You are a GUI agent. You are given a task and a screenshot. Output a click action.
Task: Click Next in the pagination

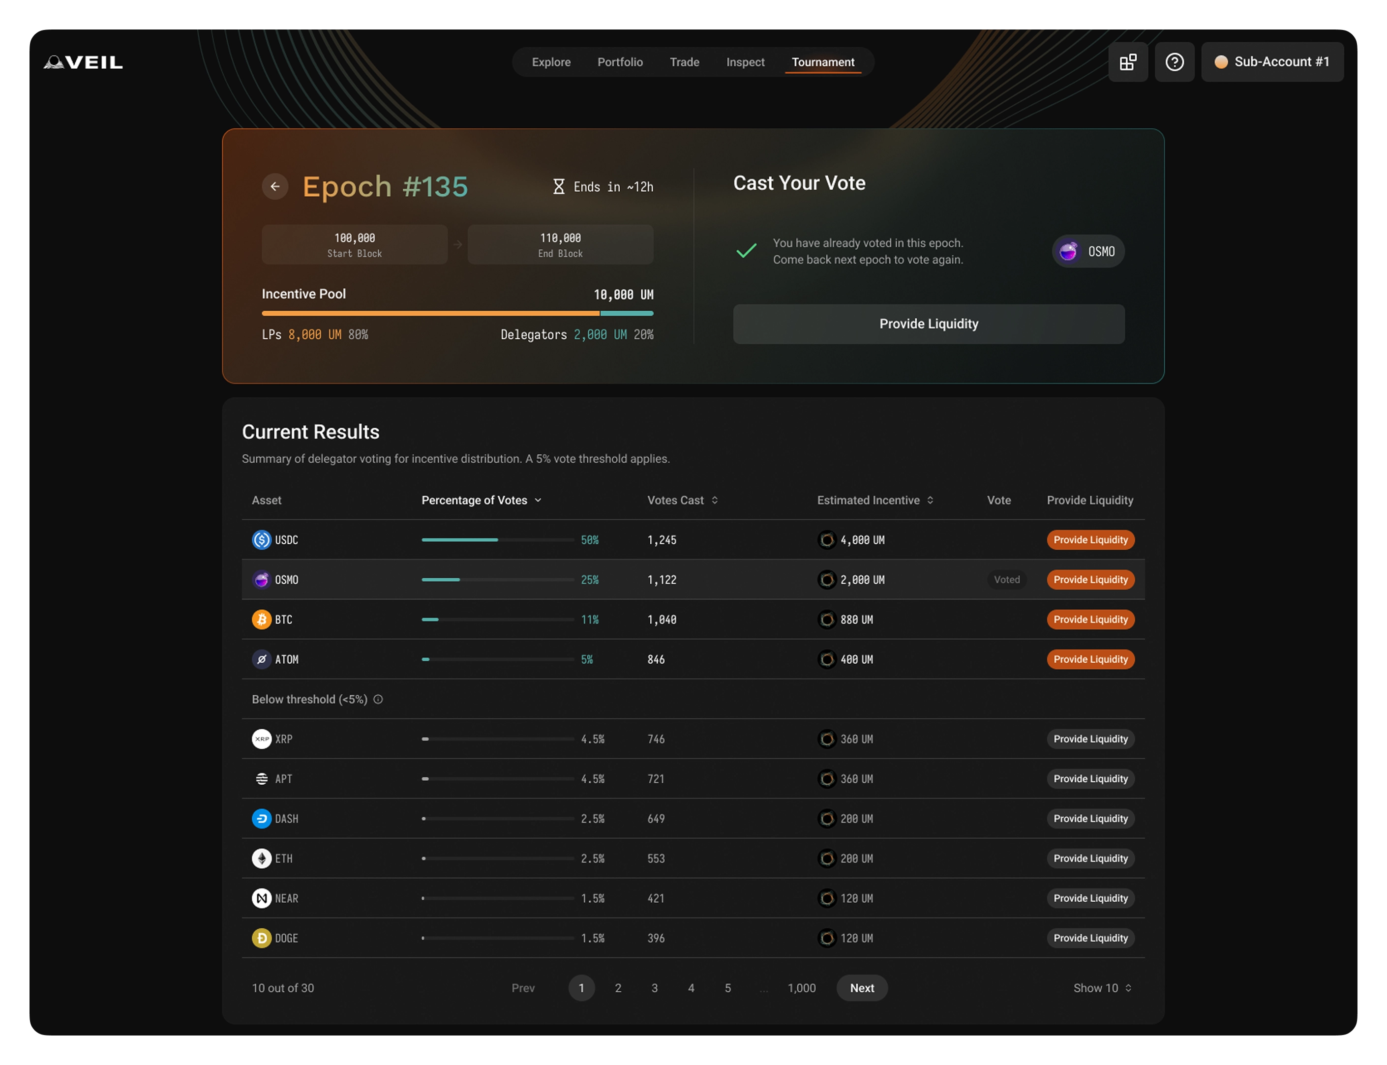[862, 988]
